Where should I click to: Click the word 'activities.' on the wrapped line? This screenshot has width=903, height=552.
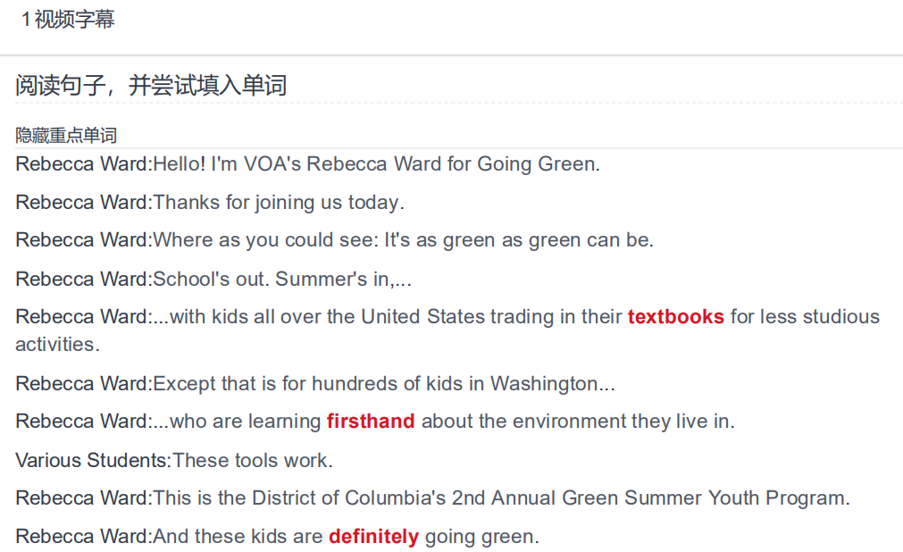tap(57, 345)
